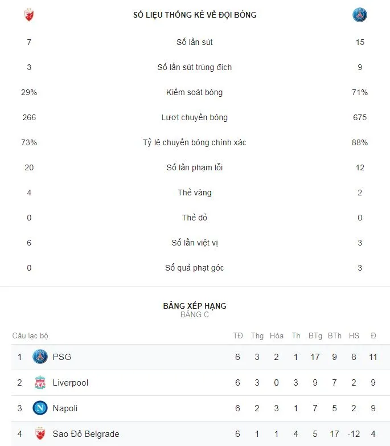The height and width of the screenshot is (446, 390).
Task: Open the PSG team name link
Action: [x=62, y=357]
